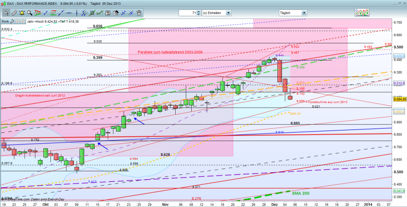
Task: Click the units number field showing 71
Action: pos(188,13)
